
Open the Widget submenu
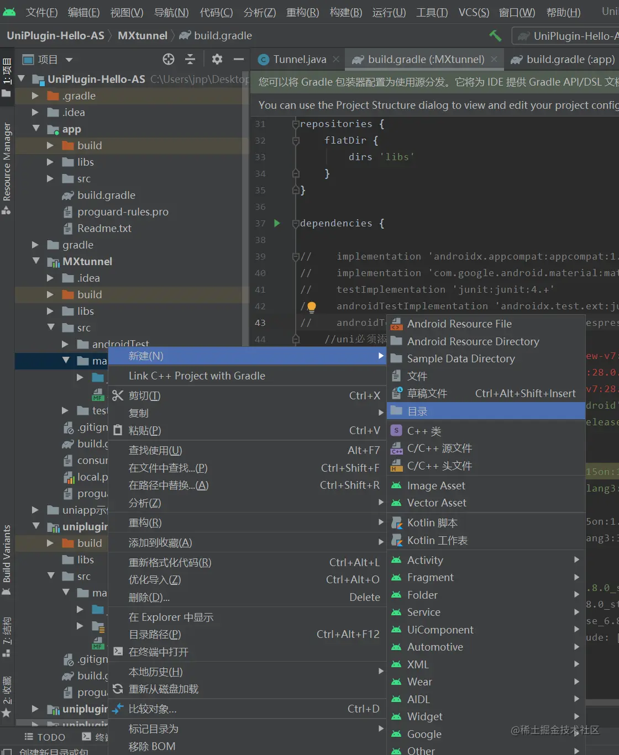coord(486,716)
